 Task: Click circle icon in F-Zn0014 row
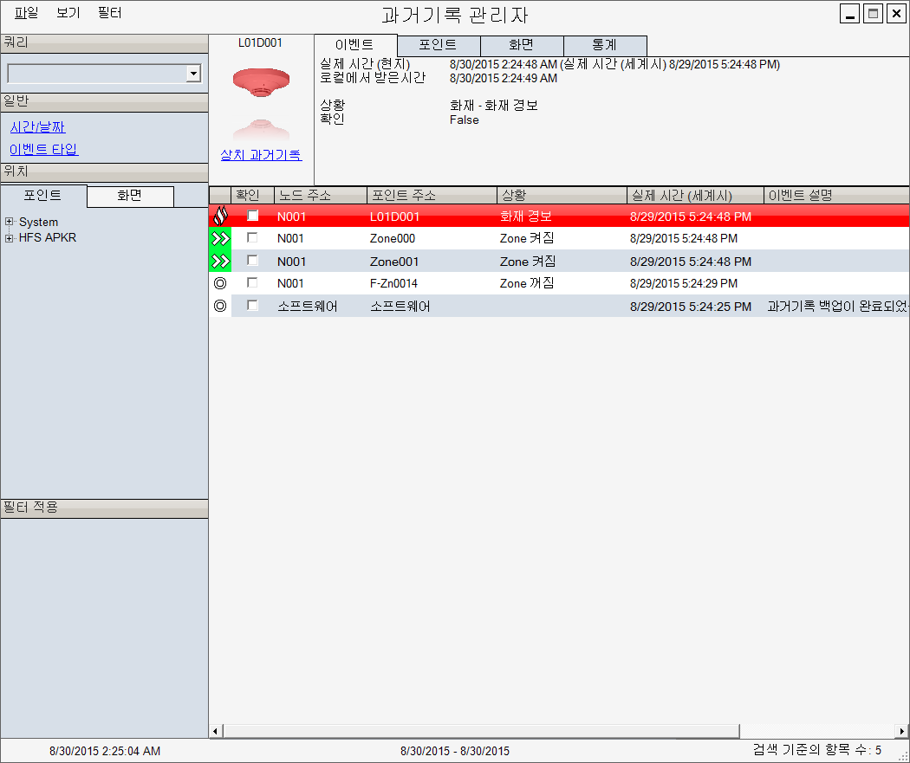(220, 283)
